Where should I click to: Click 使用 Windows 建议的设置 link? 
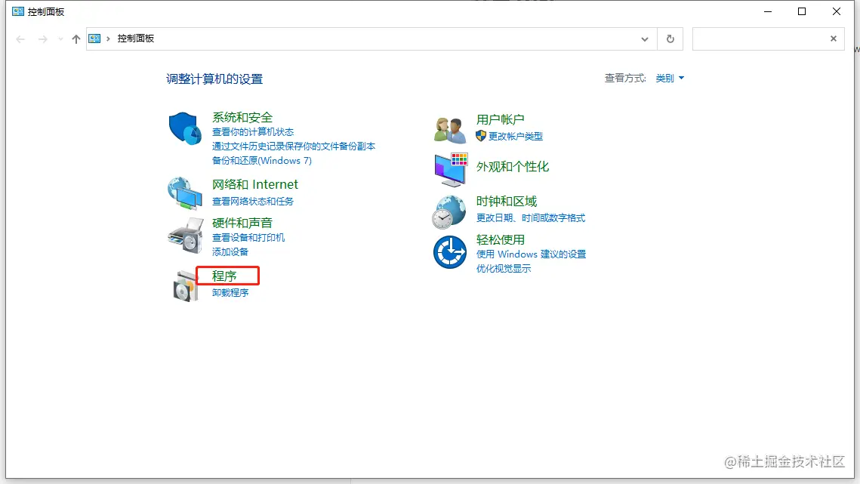531,254
